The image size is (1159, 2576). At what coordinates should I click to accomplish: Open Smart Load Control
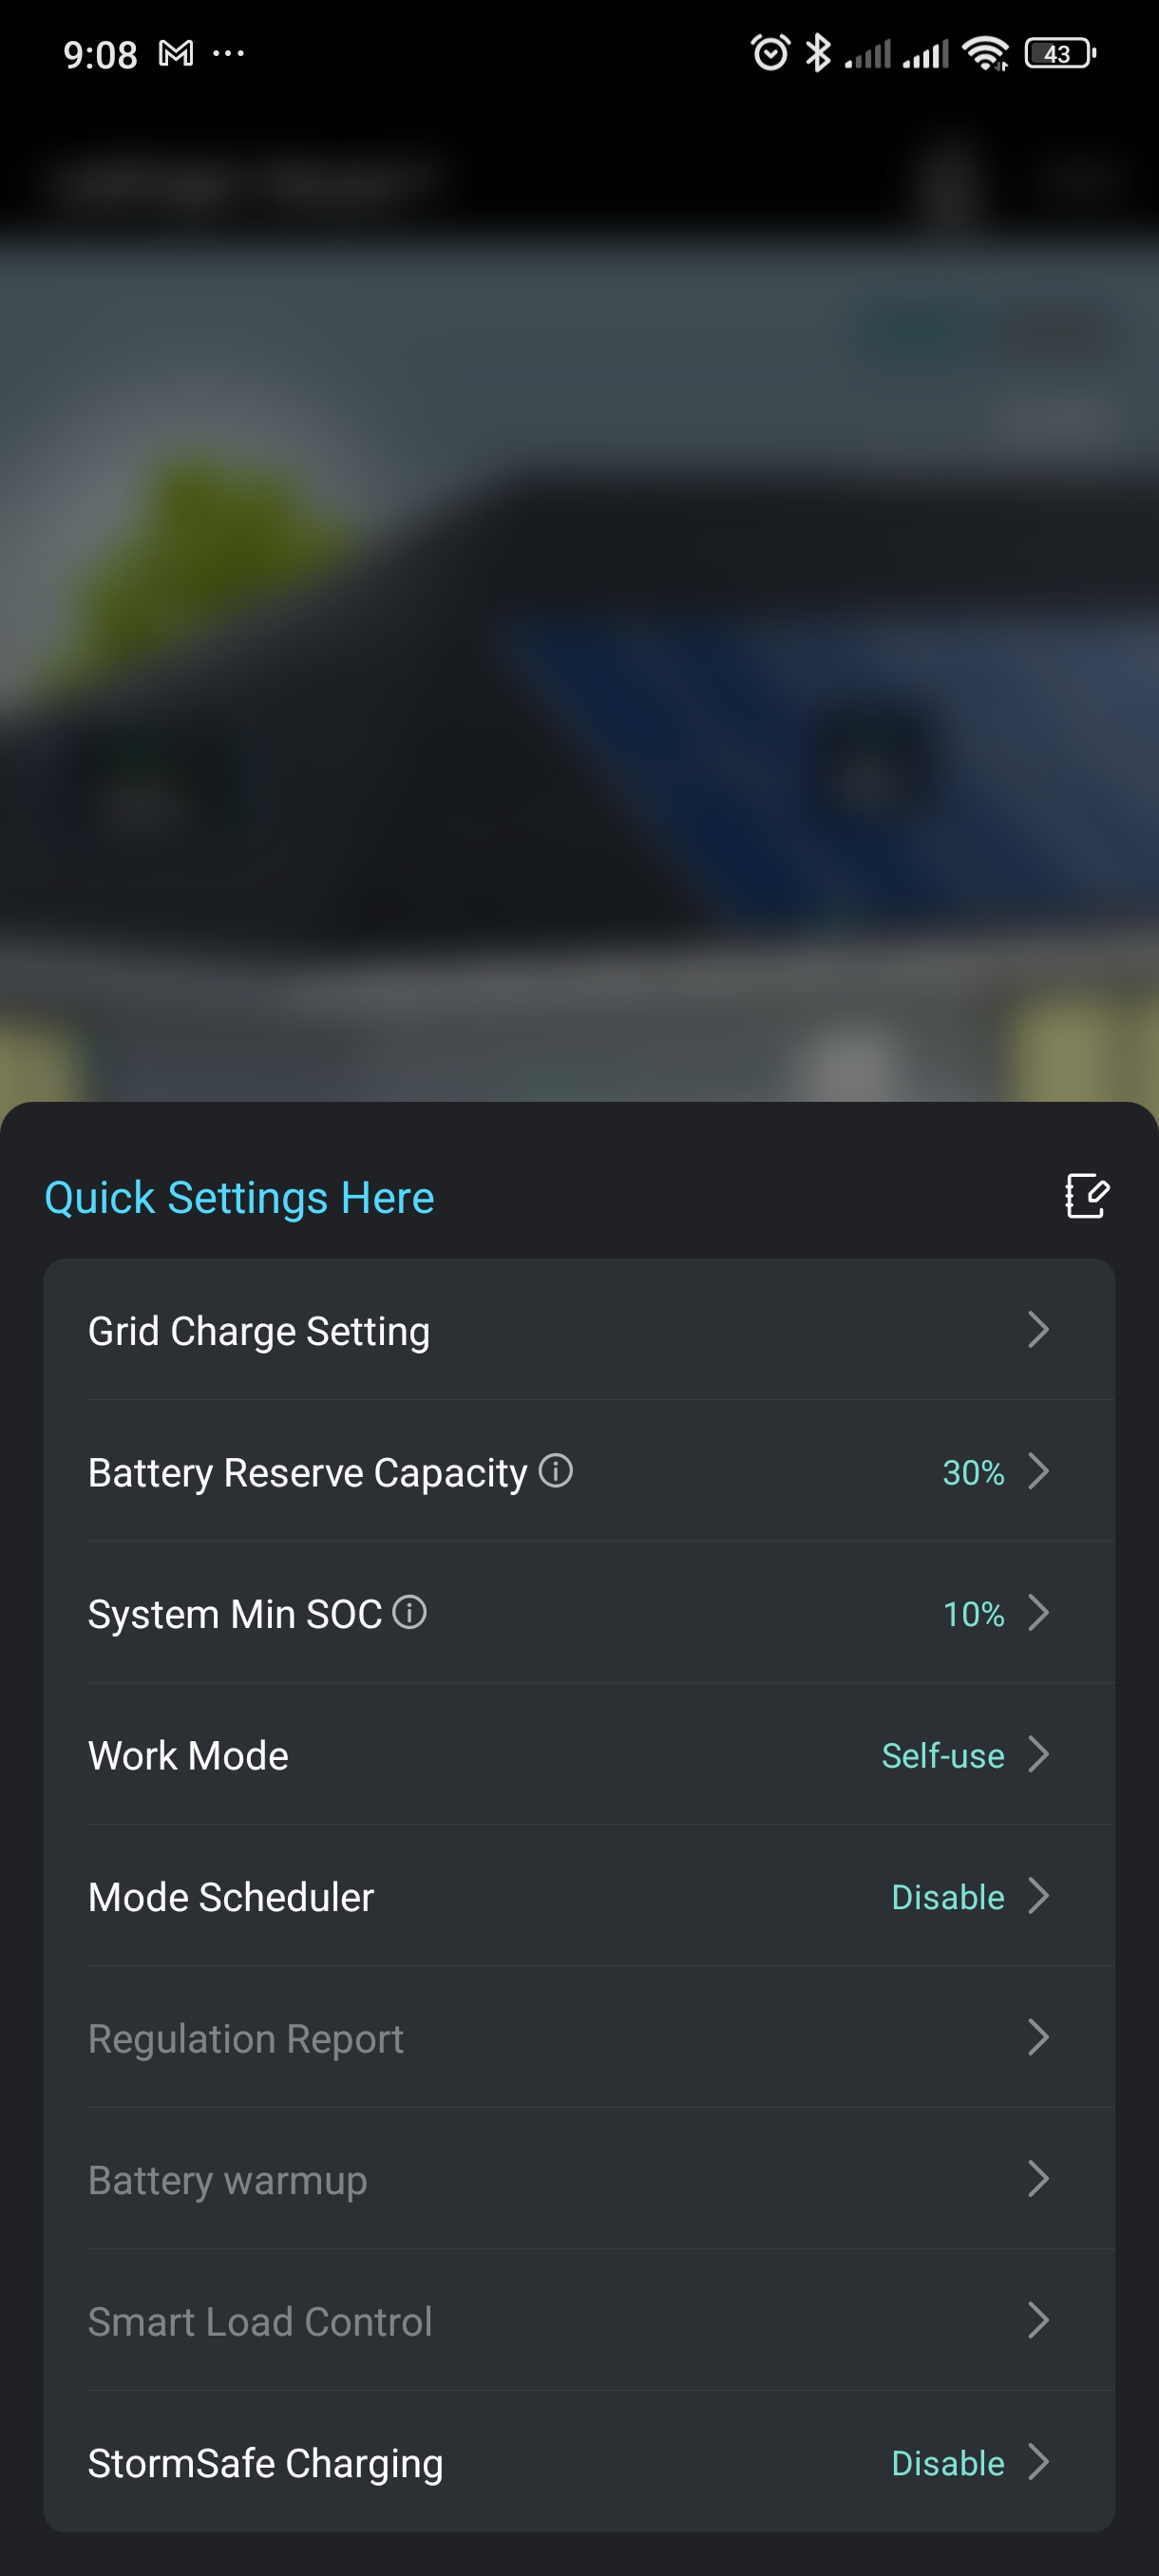tap(260, 2321)
